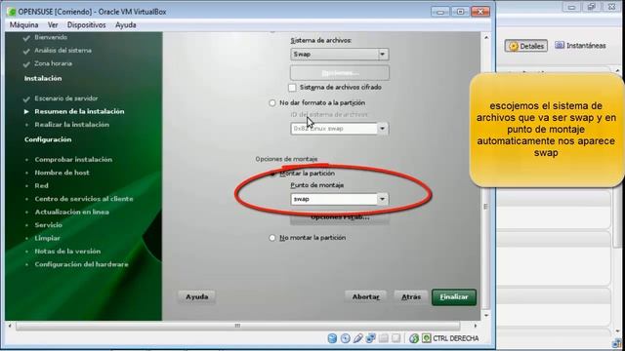Click Realizar la instalación step
The width and height of the screenshot is (625, 351).
71,125
